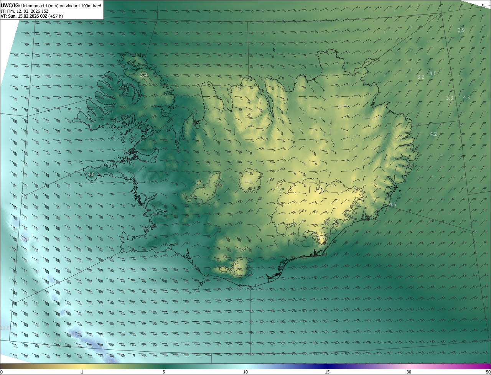Click the 3.3 value label
The image size is (491, 375).
(x=450, y=98)
